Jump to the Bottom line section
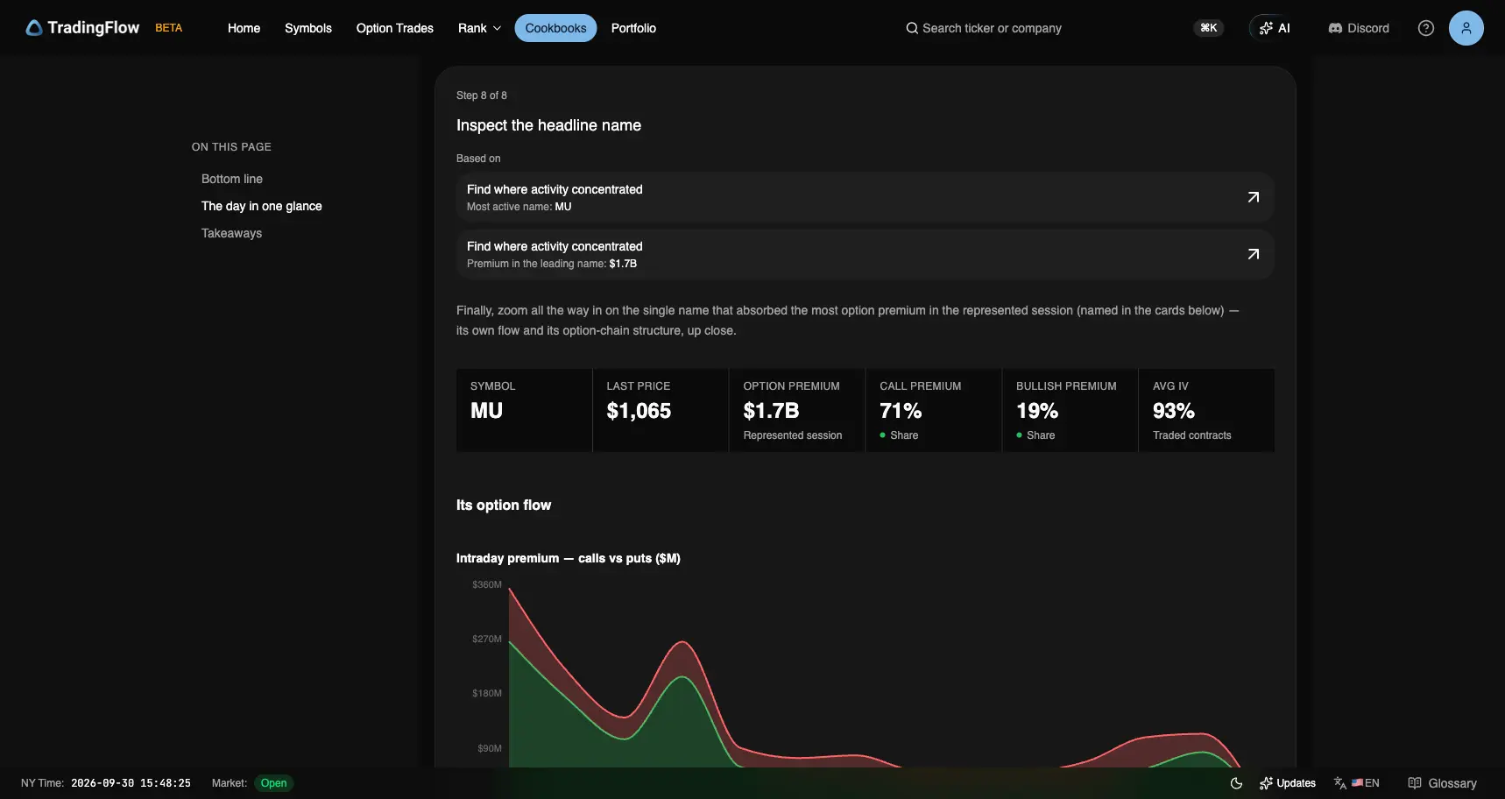Viewport: 1505px width, 799px height. (232, 179)
